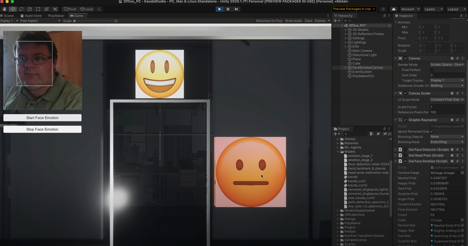Click Start Face Emotion button
Image resolution: width=468 pixels, height=246 pixels.
42,118
